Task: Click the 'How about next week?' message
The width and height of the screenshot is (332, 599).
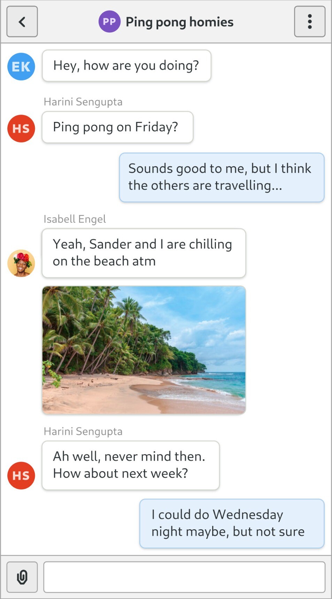Action: coord(131,465)
